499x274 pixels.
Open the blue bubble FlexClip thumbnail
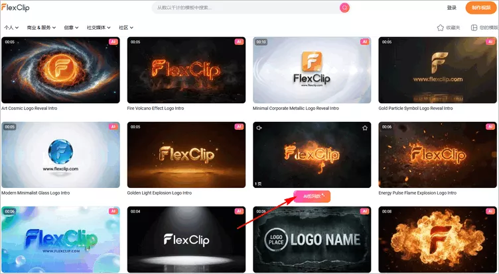tap(60, 240)
